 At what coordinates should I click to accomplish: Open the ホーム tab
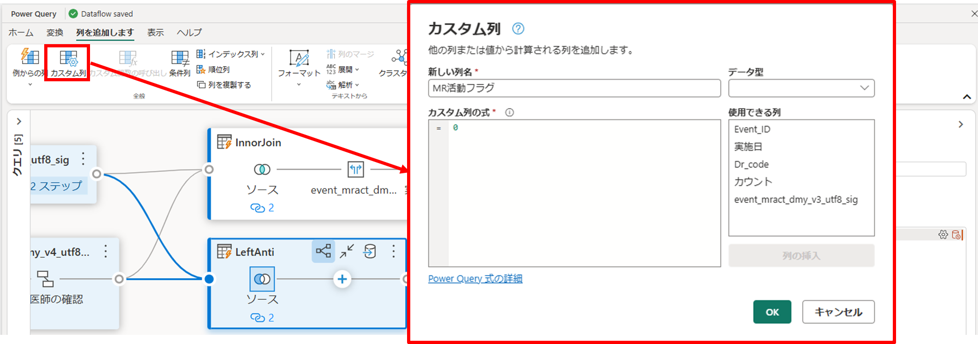pos(21,33)
